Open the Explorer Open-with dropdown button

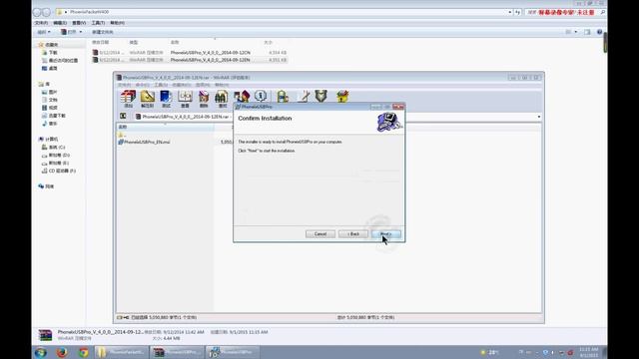(x=80, y=32)
